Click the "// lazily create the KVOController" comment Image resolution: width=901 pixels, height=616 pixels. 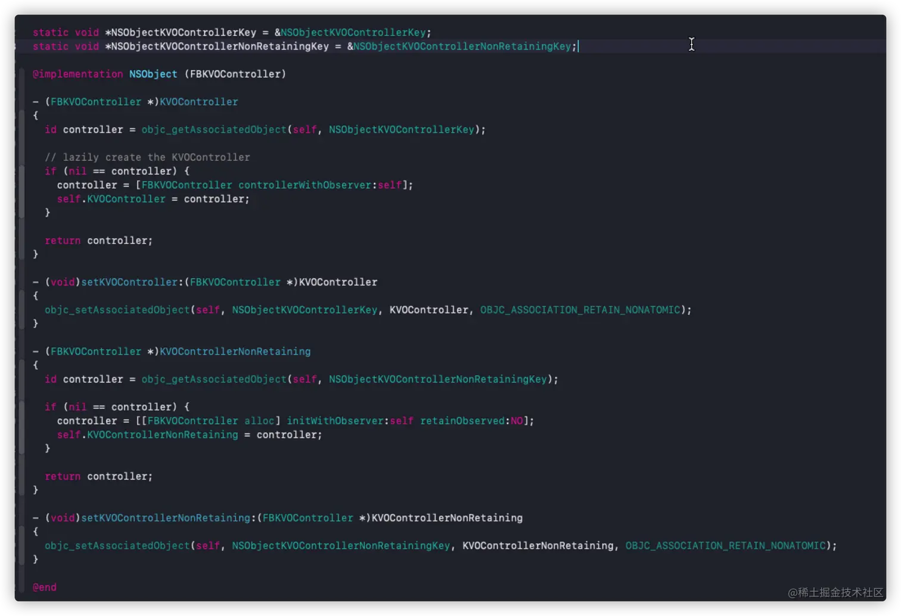point(147,157)
